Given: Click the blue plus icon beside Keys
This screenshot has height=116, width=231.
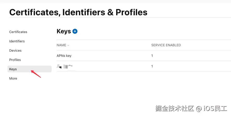Looking at the screenshot, I should [75, 31].
